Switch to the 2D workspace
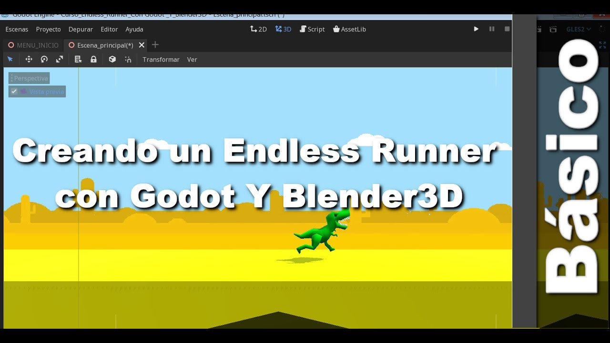 pyautogui.click(x=258, y=29)
